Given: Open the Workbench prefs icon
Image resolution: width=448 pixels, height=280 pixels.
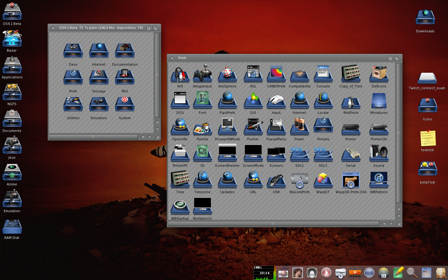Looking at the screenshot, I should [x=202, y=206].
